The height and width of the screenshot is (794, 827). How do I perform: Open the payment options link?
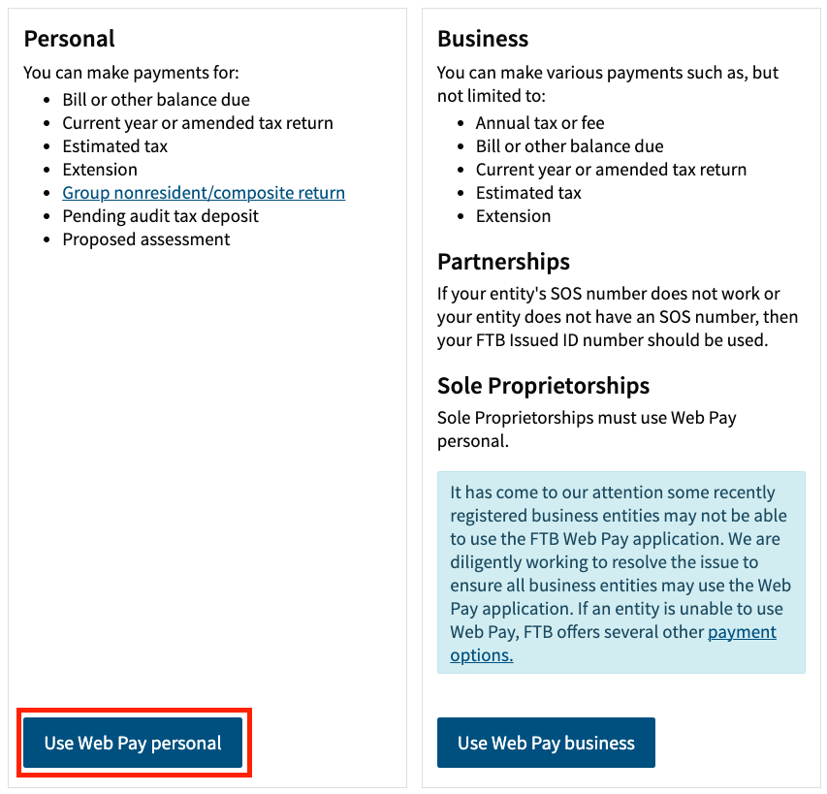click(742, 631)
